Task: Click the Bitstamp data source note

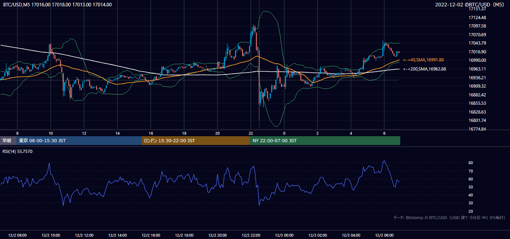Action: (449, 217)
